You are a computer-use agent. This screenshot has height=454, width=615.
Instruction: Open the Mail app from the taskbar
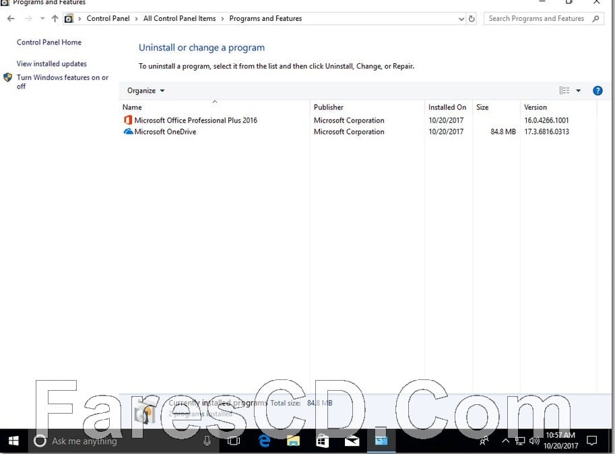pos(352,441)
